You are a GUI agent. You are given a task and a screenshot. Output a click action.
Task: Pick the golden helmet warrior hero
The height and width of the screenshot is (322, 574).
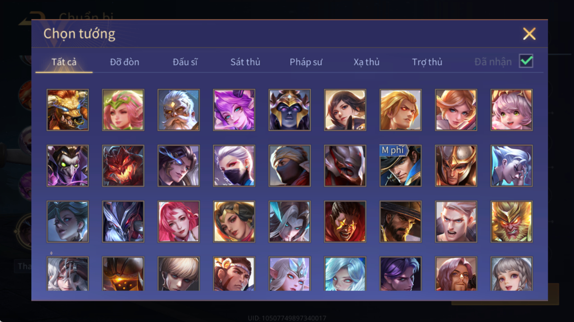click(x=456, y=166)
